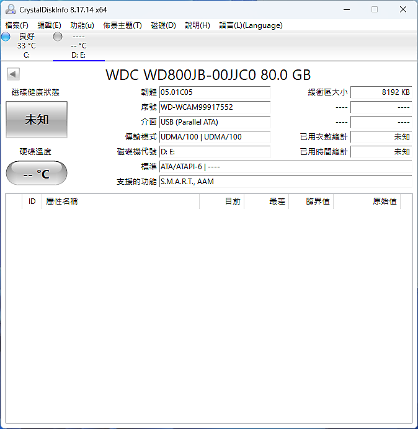Click the disk title WDC WD800JB-00JJC0 80.0 GB
This screenshot has width=418, height=429.
[208, 74]
